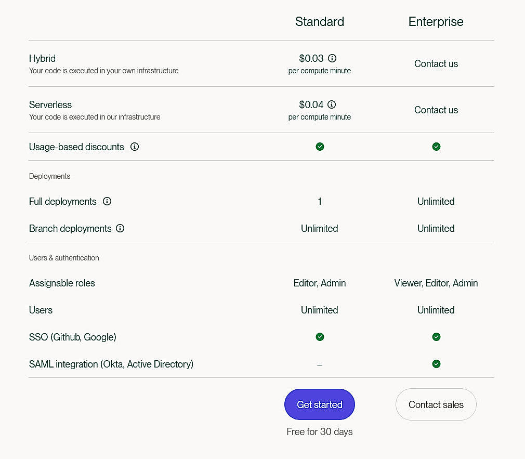The height and width of the screenshot is (459, 525).
Task: Click the Full deployments info icon
Action: click(107, 201)
